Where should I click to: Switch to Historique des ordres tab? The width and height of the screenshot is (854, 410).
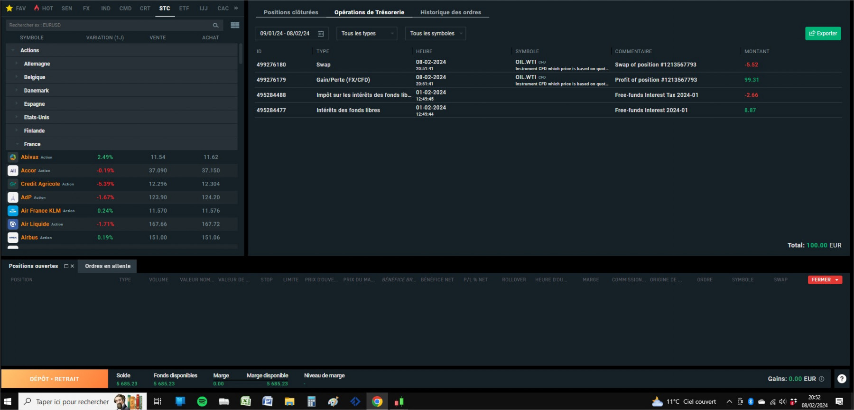[x=451, y=12]
